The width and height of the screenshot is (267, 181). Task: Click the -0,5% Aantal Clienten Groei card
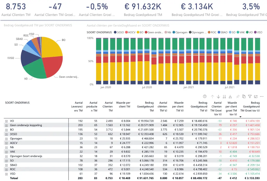[x=97, y=10]
